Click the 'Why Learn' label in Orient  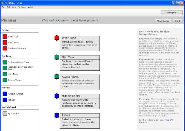pos(13,43)
